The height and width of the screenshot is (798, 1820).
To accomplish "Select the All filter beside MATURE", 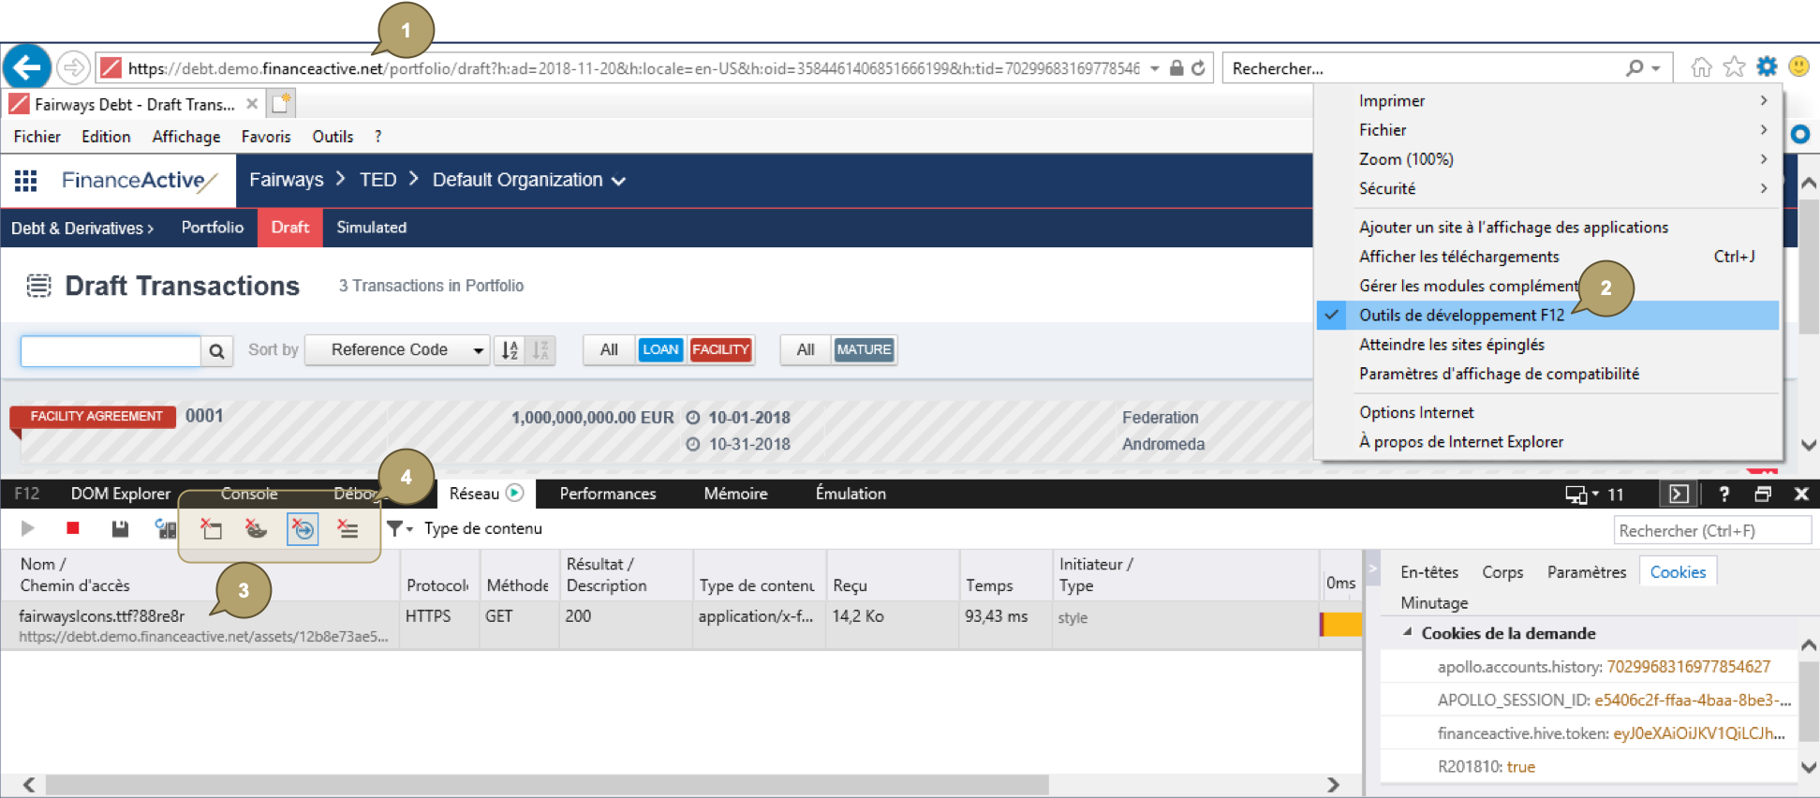I will 806,349.
